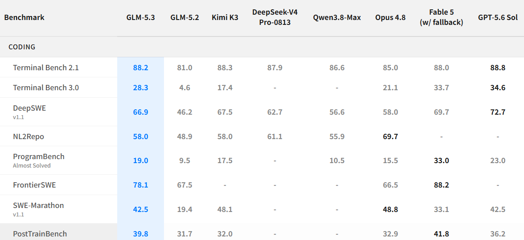The image size is (524, 240).
Task: Click GLM-5.2 score 19.4
Action: (184, 209)
